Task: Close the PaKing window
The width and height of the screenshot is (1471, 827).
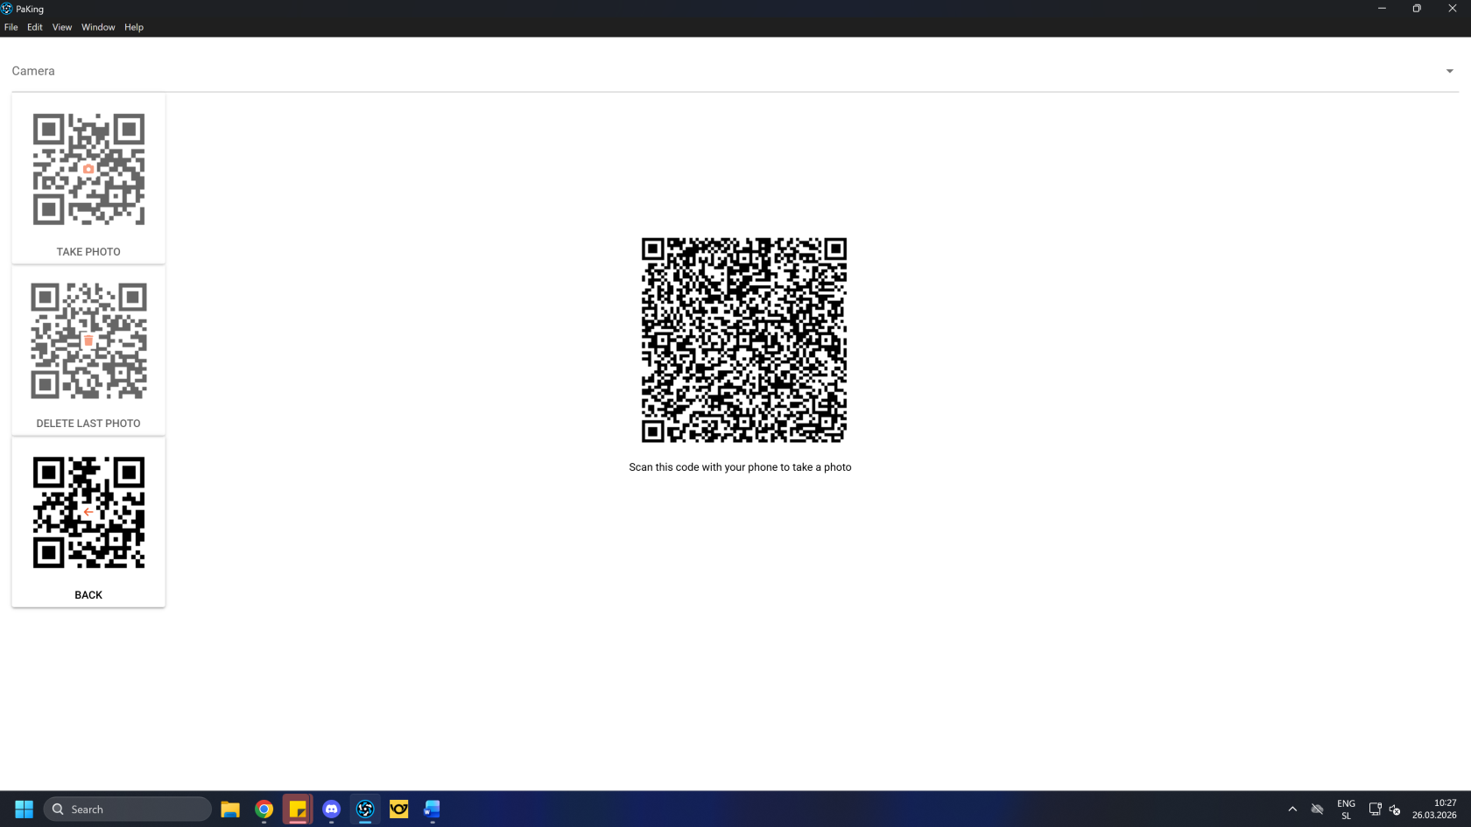Action: click(1452, 9)
